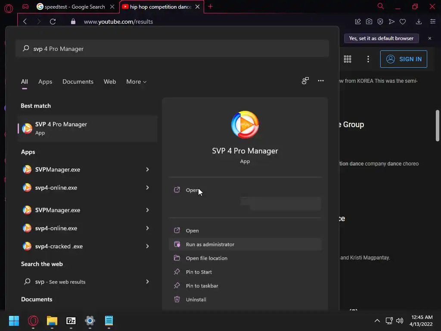This screenshot has height=331, width=441.
Task: Open 7-Zip from the taskbar
Action: coord(71,321)
